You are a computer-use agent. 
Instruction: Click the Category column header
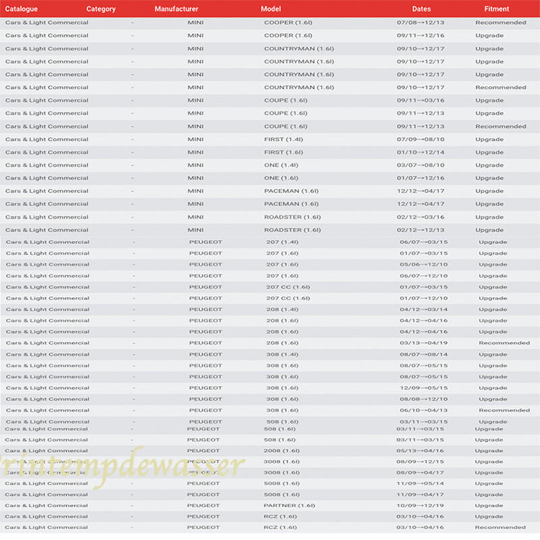(x=101, y=9)
